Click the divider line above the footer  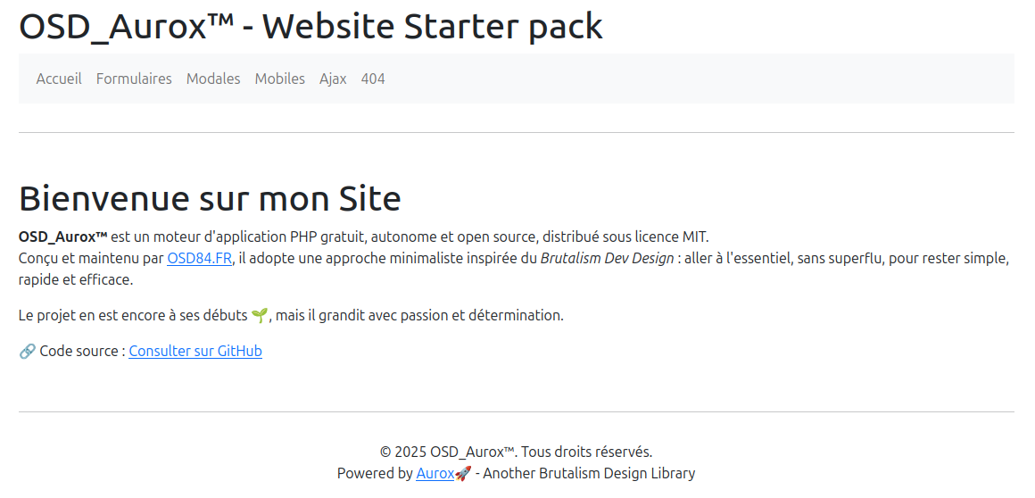516,411
